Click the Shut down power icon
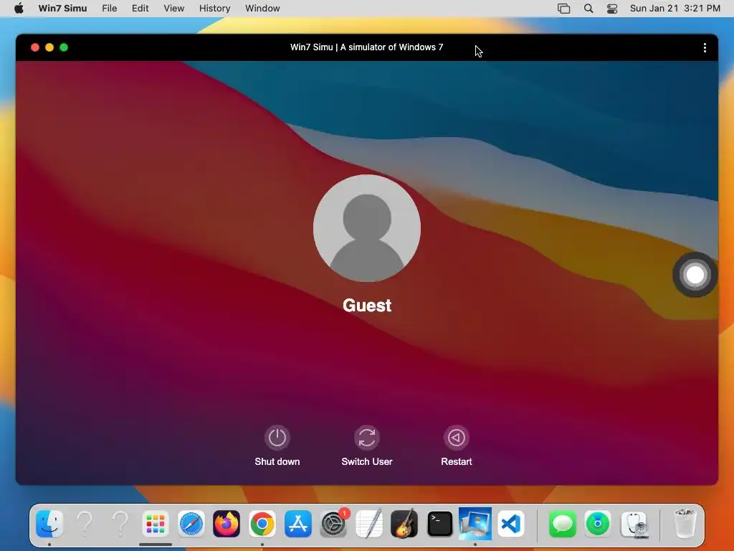 coord(277,438)
